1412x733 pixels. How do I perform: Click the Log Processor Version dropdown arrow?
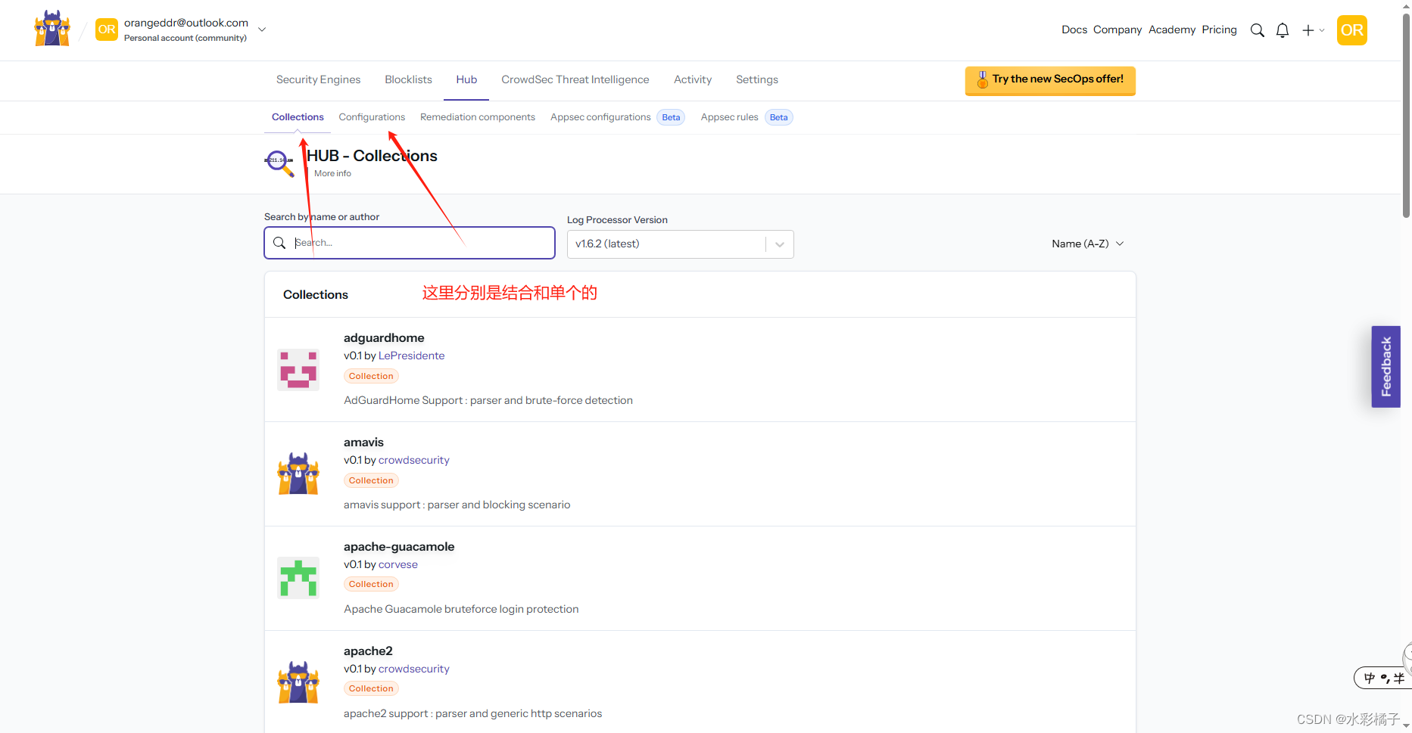(780, 244)
